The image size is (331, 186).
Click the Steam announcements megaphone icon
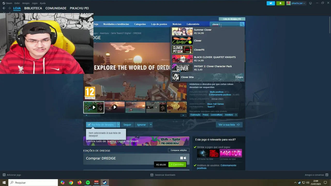click(271, 3)
